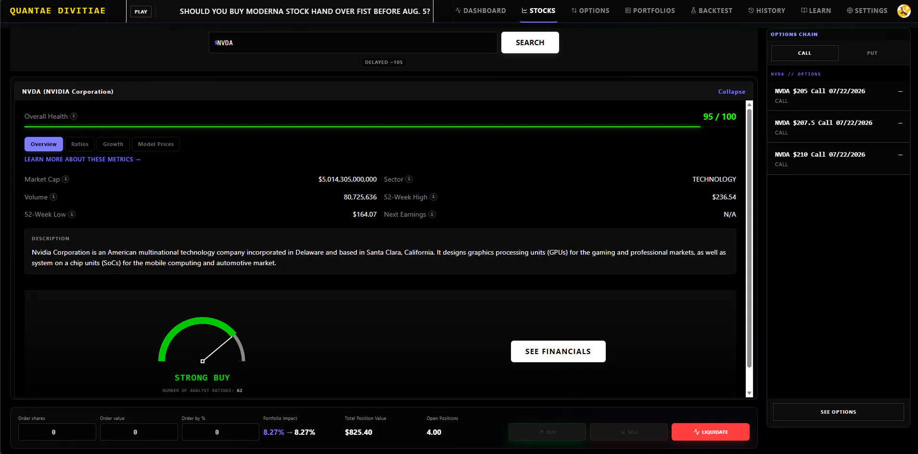Open the Learn section
Image resolution: width=918 pixels, height=454 pixels.
tap(816, 11)
